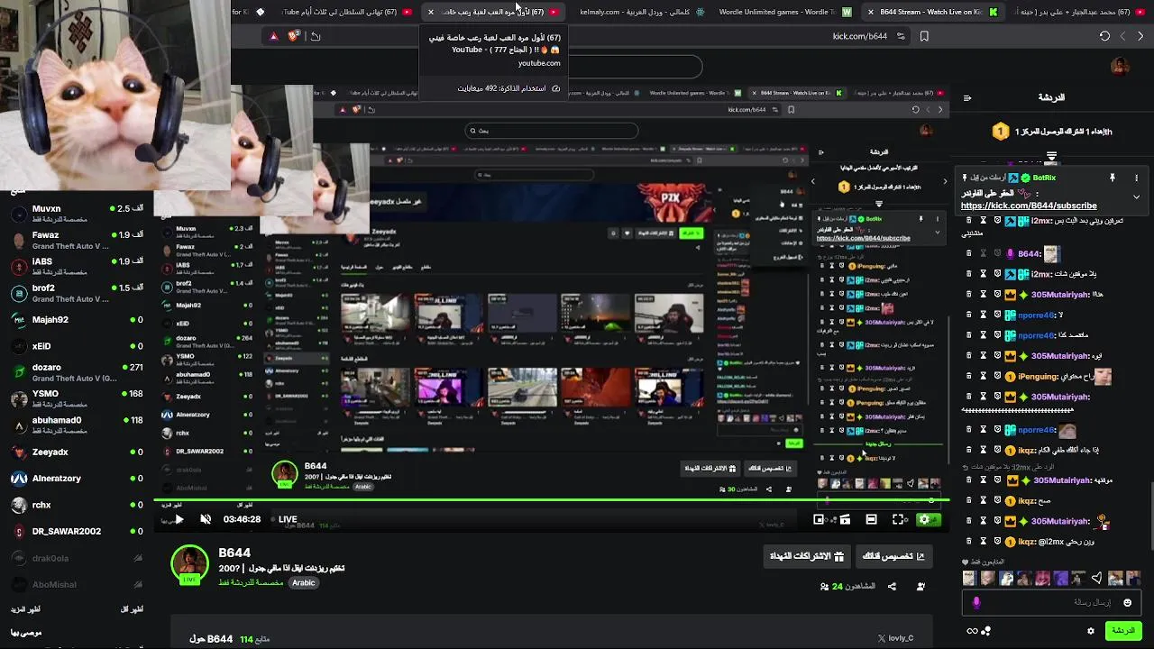Click the Arabic language tag

[x=304, y=582]
